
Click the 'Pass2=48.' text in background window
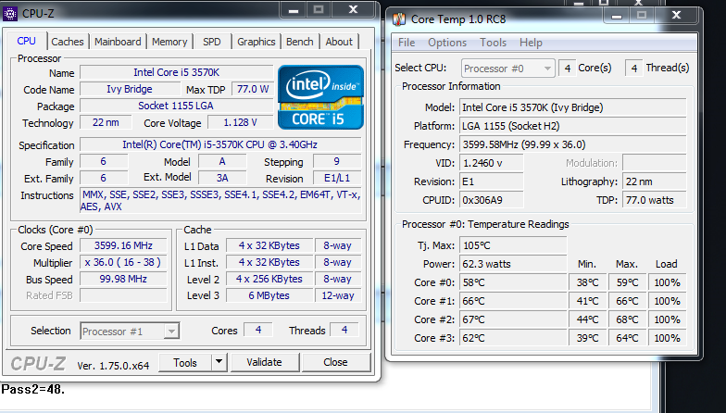pyautogui.click(x=33, y=389)
